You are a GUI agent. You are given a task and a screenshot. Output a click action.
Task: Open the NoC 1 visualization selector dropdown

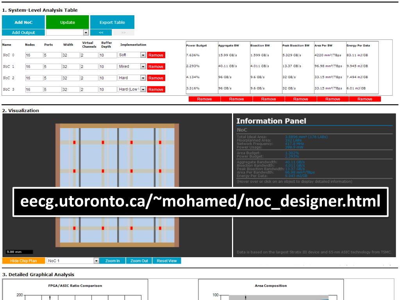click(x=73, y=261)
